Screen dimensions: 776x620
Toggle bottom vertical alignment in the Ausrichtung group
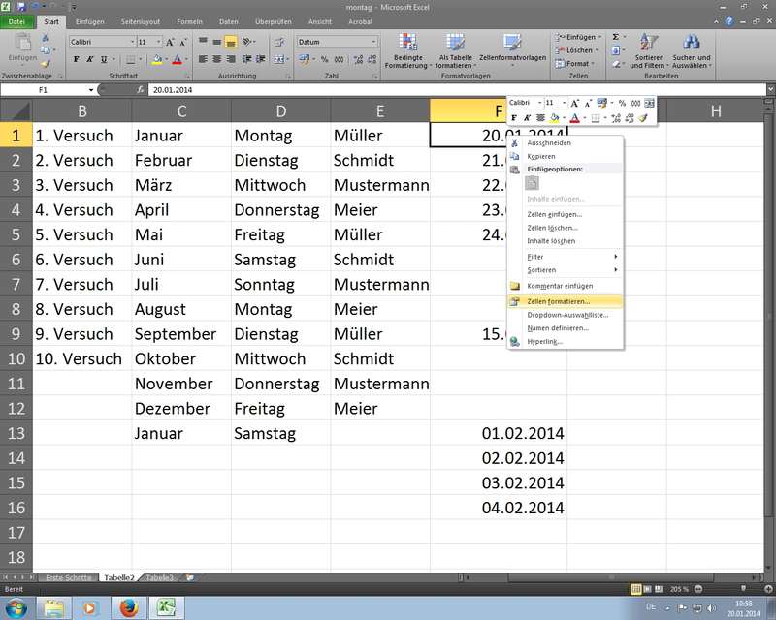pos(231,42)
